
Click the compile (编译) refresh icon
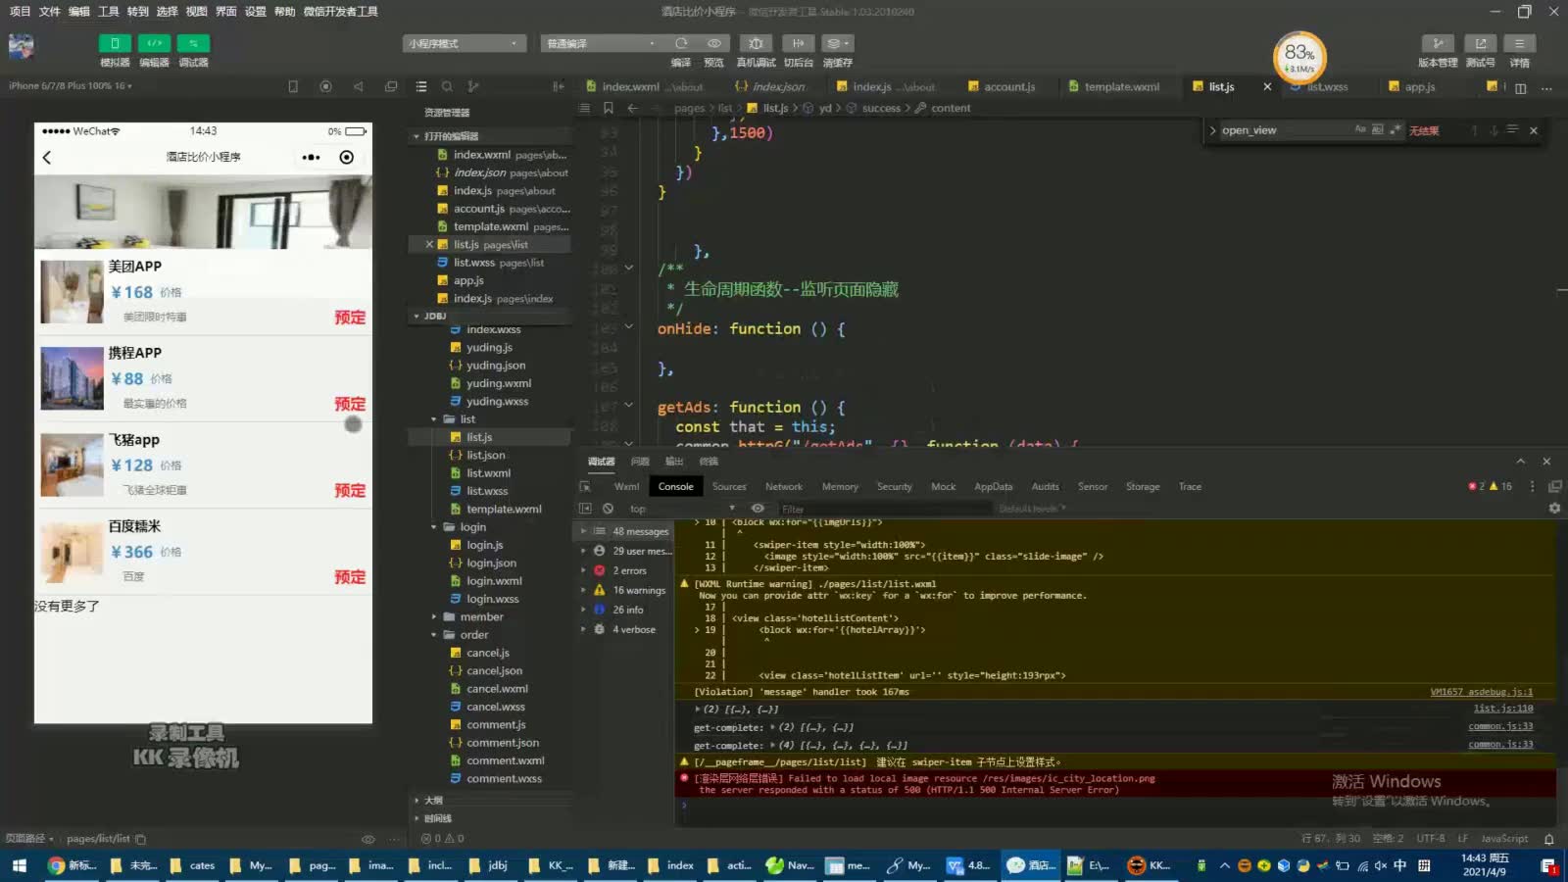[681, 43]
